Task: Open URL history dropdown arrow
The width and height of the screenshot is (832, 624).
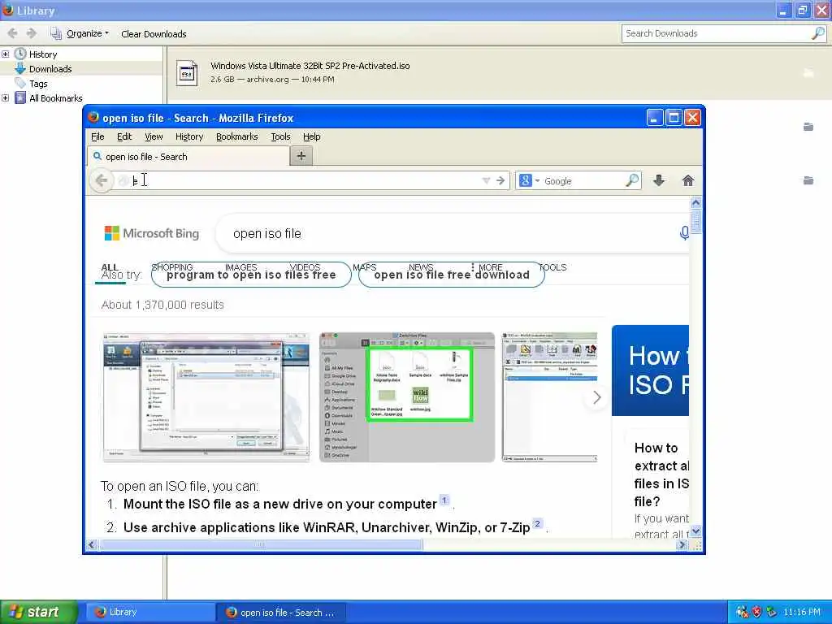Action: coord(486,181)
